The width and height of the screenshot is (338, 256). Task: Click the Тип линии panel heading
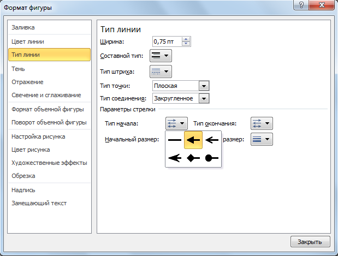(x=121, y=29)
